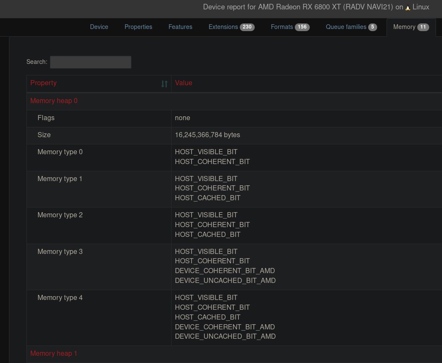Open the Device tab

99,27
